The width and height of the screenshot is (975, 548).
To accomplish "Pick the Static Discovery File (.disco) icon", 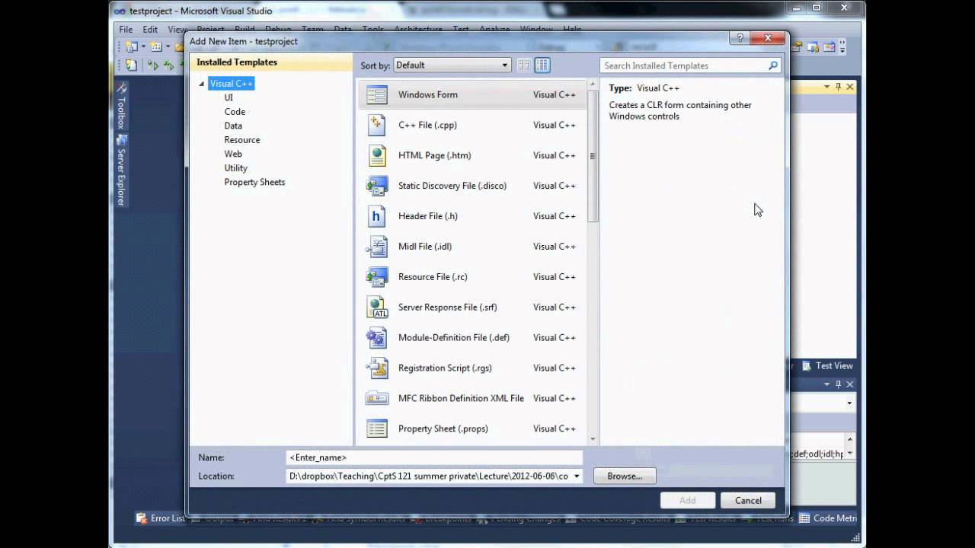I will point(377,186).
